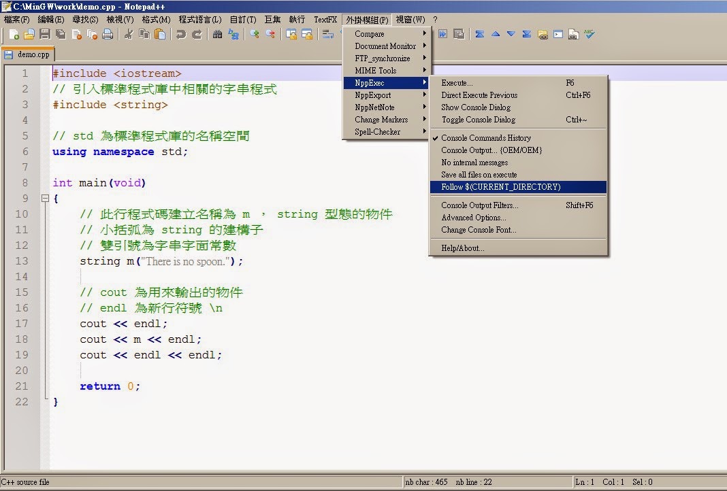Viewport: 727px width, 491px height.
Task: Expand the Change Markers submenu
Action: pos(385,120)
